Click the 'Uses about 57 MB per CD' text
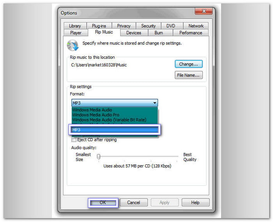The width and height of the screenshot is (273, 222). [137, 166]
